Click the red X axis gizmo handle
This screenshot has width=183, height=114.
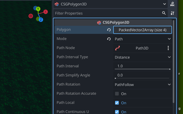click(46, 12)
